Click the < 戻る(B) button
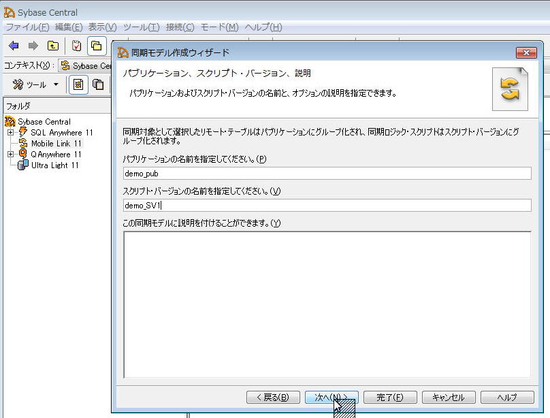The image size is (550, 418). (272, 398)
